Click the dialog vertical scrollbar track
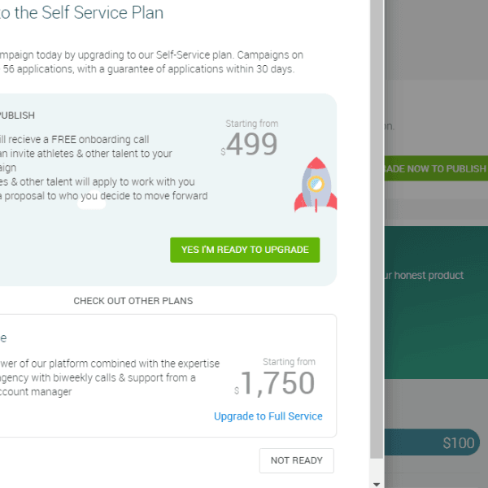 377,244
